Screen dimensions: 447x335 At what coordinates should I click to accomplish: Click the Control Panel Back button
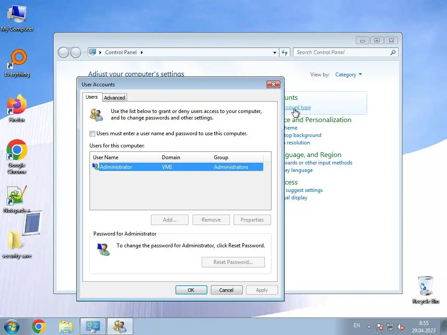click(x=63, y=52)
